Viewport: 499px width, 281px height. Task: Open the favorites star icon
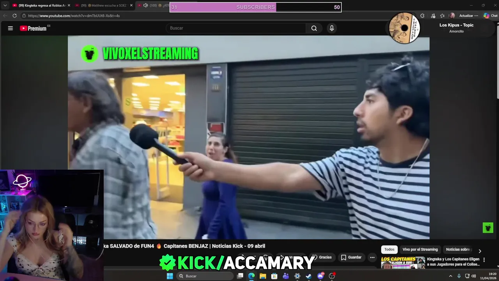pos(442,16)
